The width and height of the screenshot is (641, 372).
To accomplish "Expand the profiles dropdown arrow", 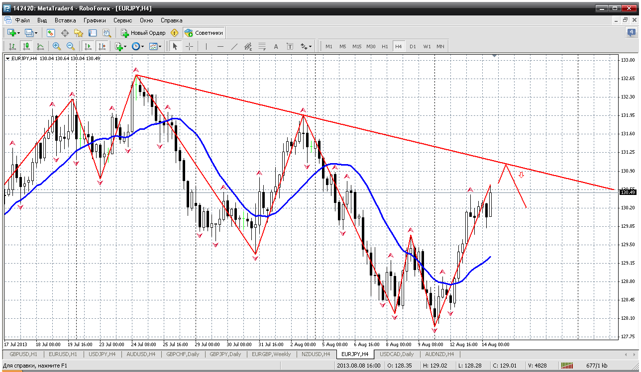I will click(36, 33).
